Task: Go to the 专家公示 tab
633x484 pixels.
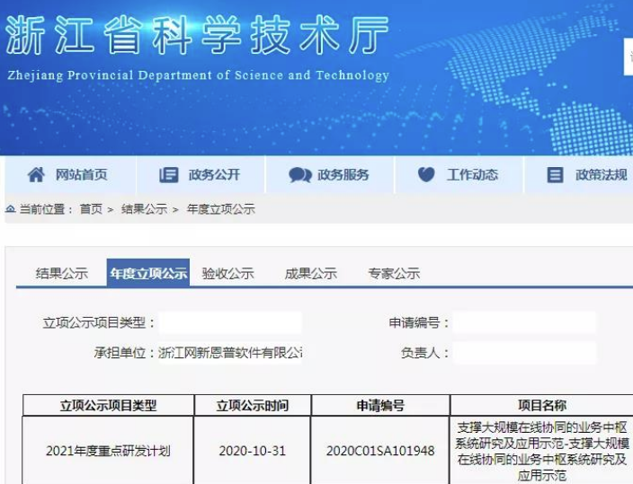Action: [393, 274]
